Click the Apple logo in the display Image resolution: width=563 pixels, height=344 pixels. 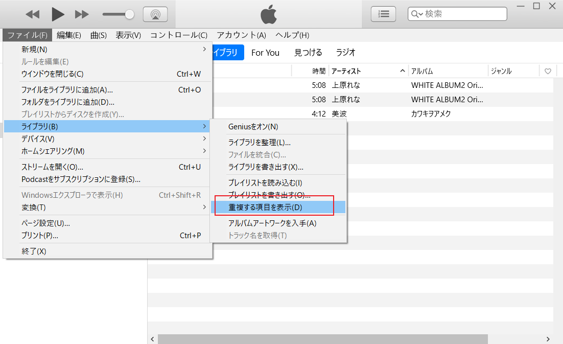(x=269, y=14)
